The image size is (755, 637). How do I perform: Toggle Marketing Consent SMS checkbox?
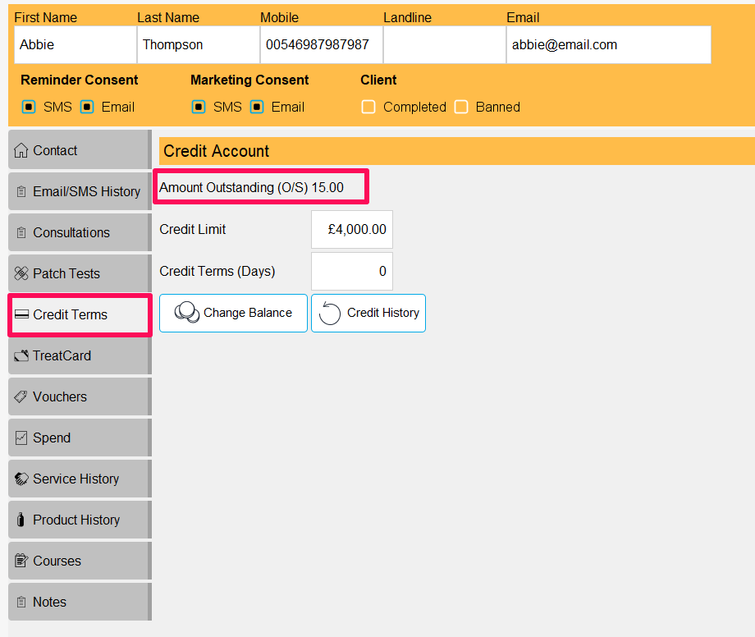199,107
